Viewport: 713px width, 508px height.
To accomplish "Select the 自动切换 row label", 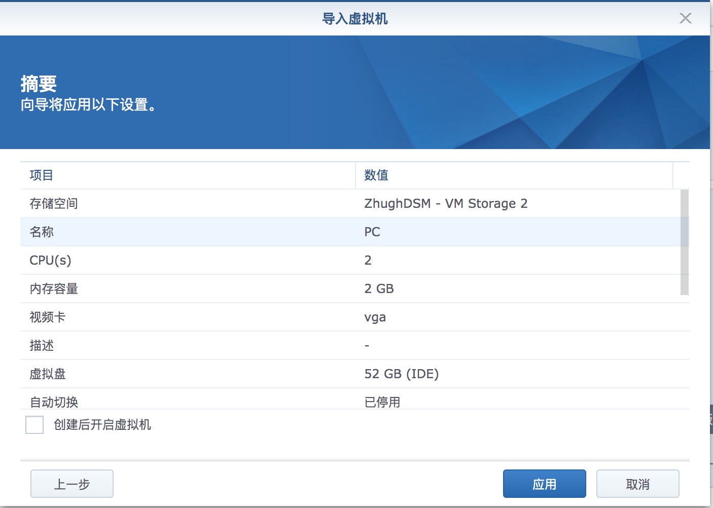I will coord(54,402).
